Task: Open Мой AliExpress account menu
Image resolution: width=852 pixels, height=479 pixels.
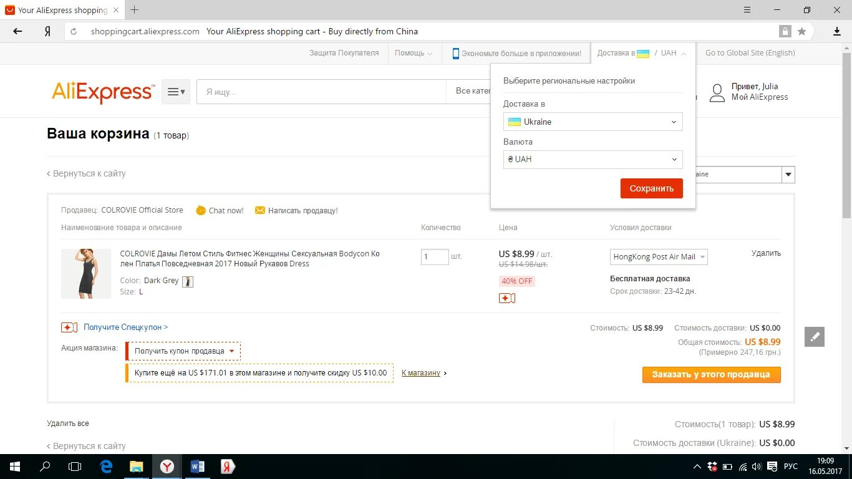Action: [x=760, y=97]
